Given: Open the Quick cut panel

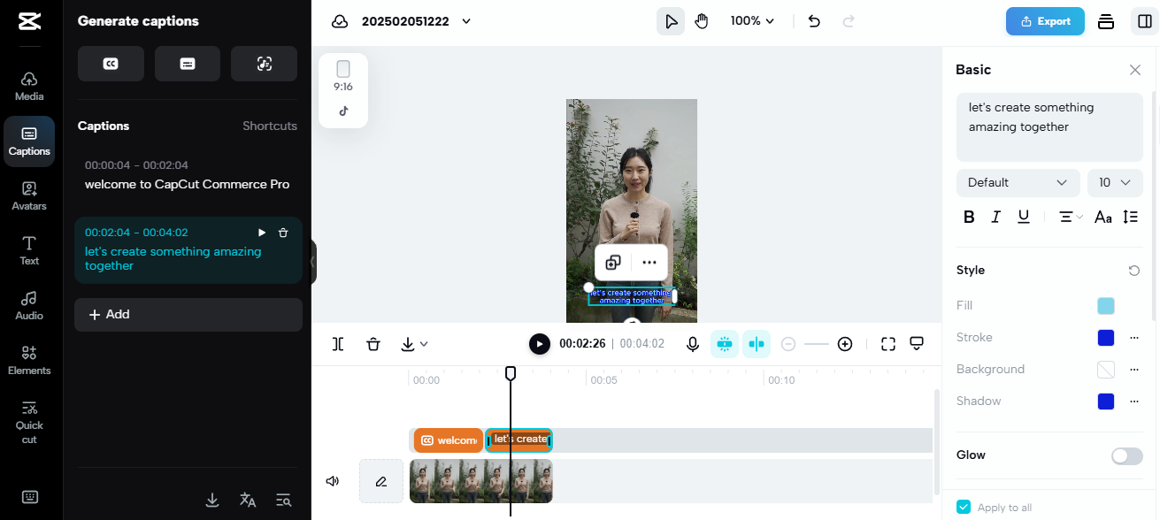Looking at the screenshot, I should coord(29,421).
